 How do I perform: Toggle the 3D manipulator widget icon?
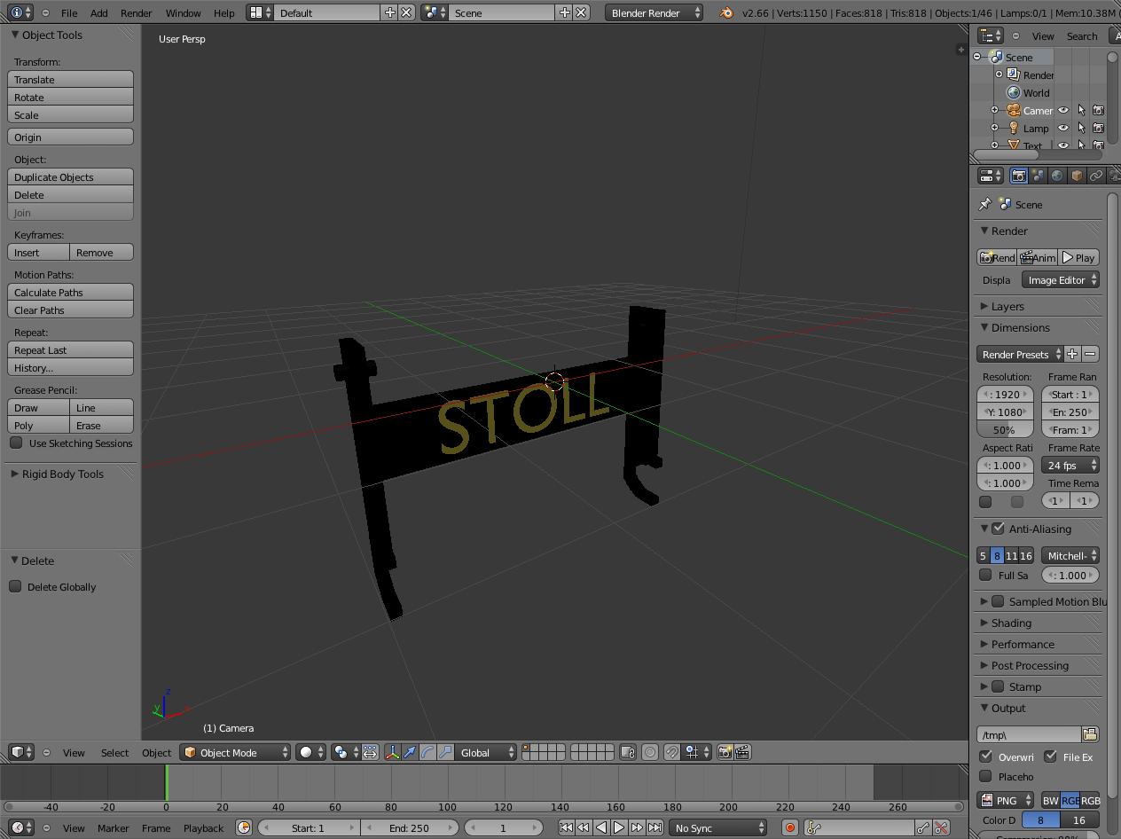[x=392, y=752]
